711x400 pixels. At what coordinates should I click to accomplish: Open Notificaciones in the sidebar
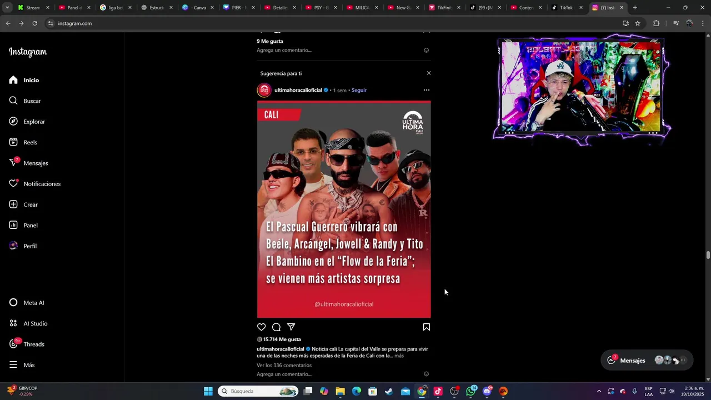click(x=35, y=184)
